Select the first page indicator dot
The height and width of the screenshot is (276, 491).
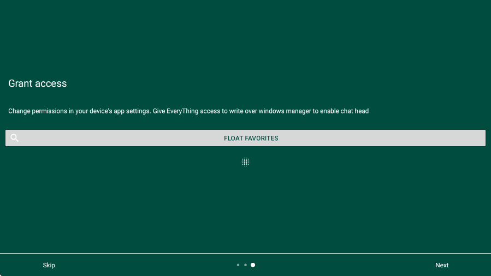pyautogui.click(x=238, y=265)
